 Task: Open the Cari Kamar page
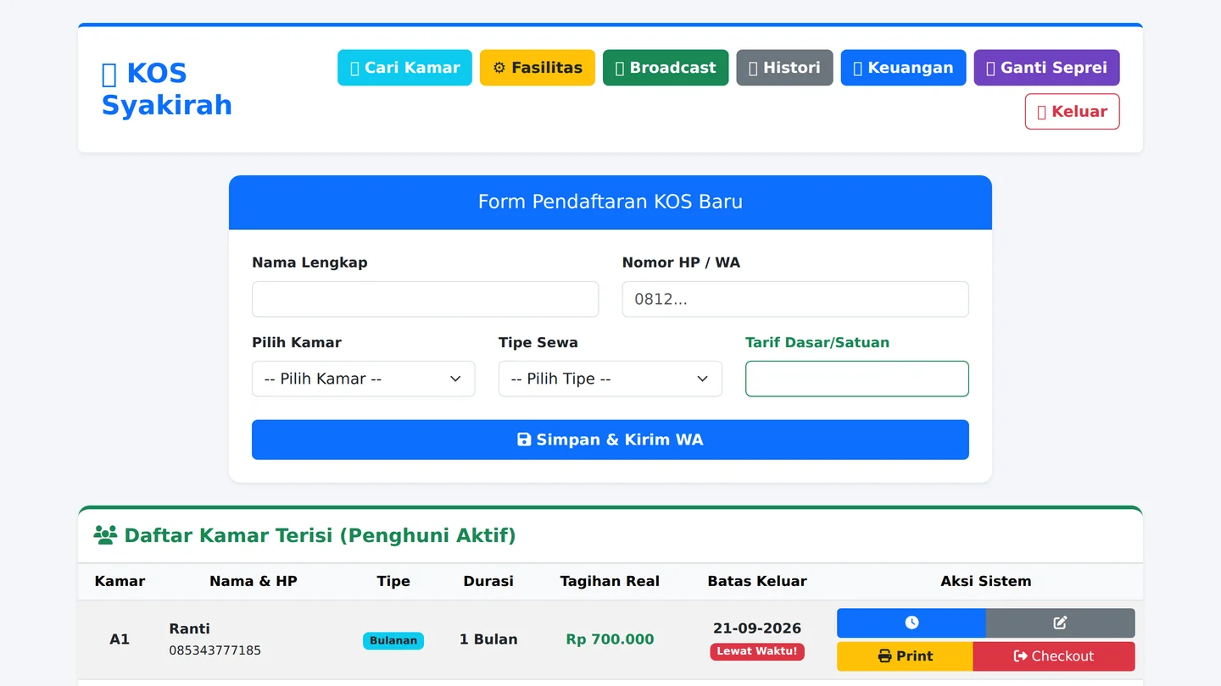[x=404, y=68]
